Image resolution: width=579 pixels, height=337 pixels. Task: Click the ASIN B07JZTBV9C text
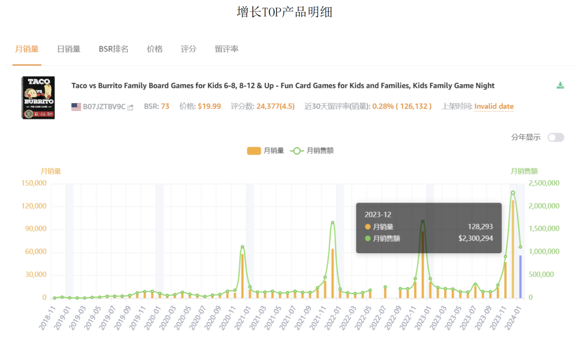pyautogui.click(x=104, y=107)
